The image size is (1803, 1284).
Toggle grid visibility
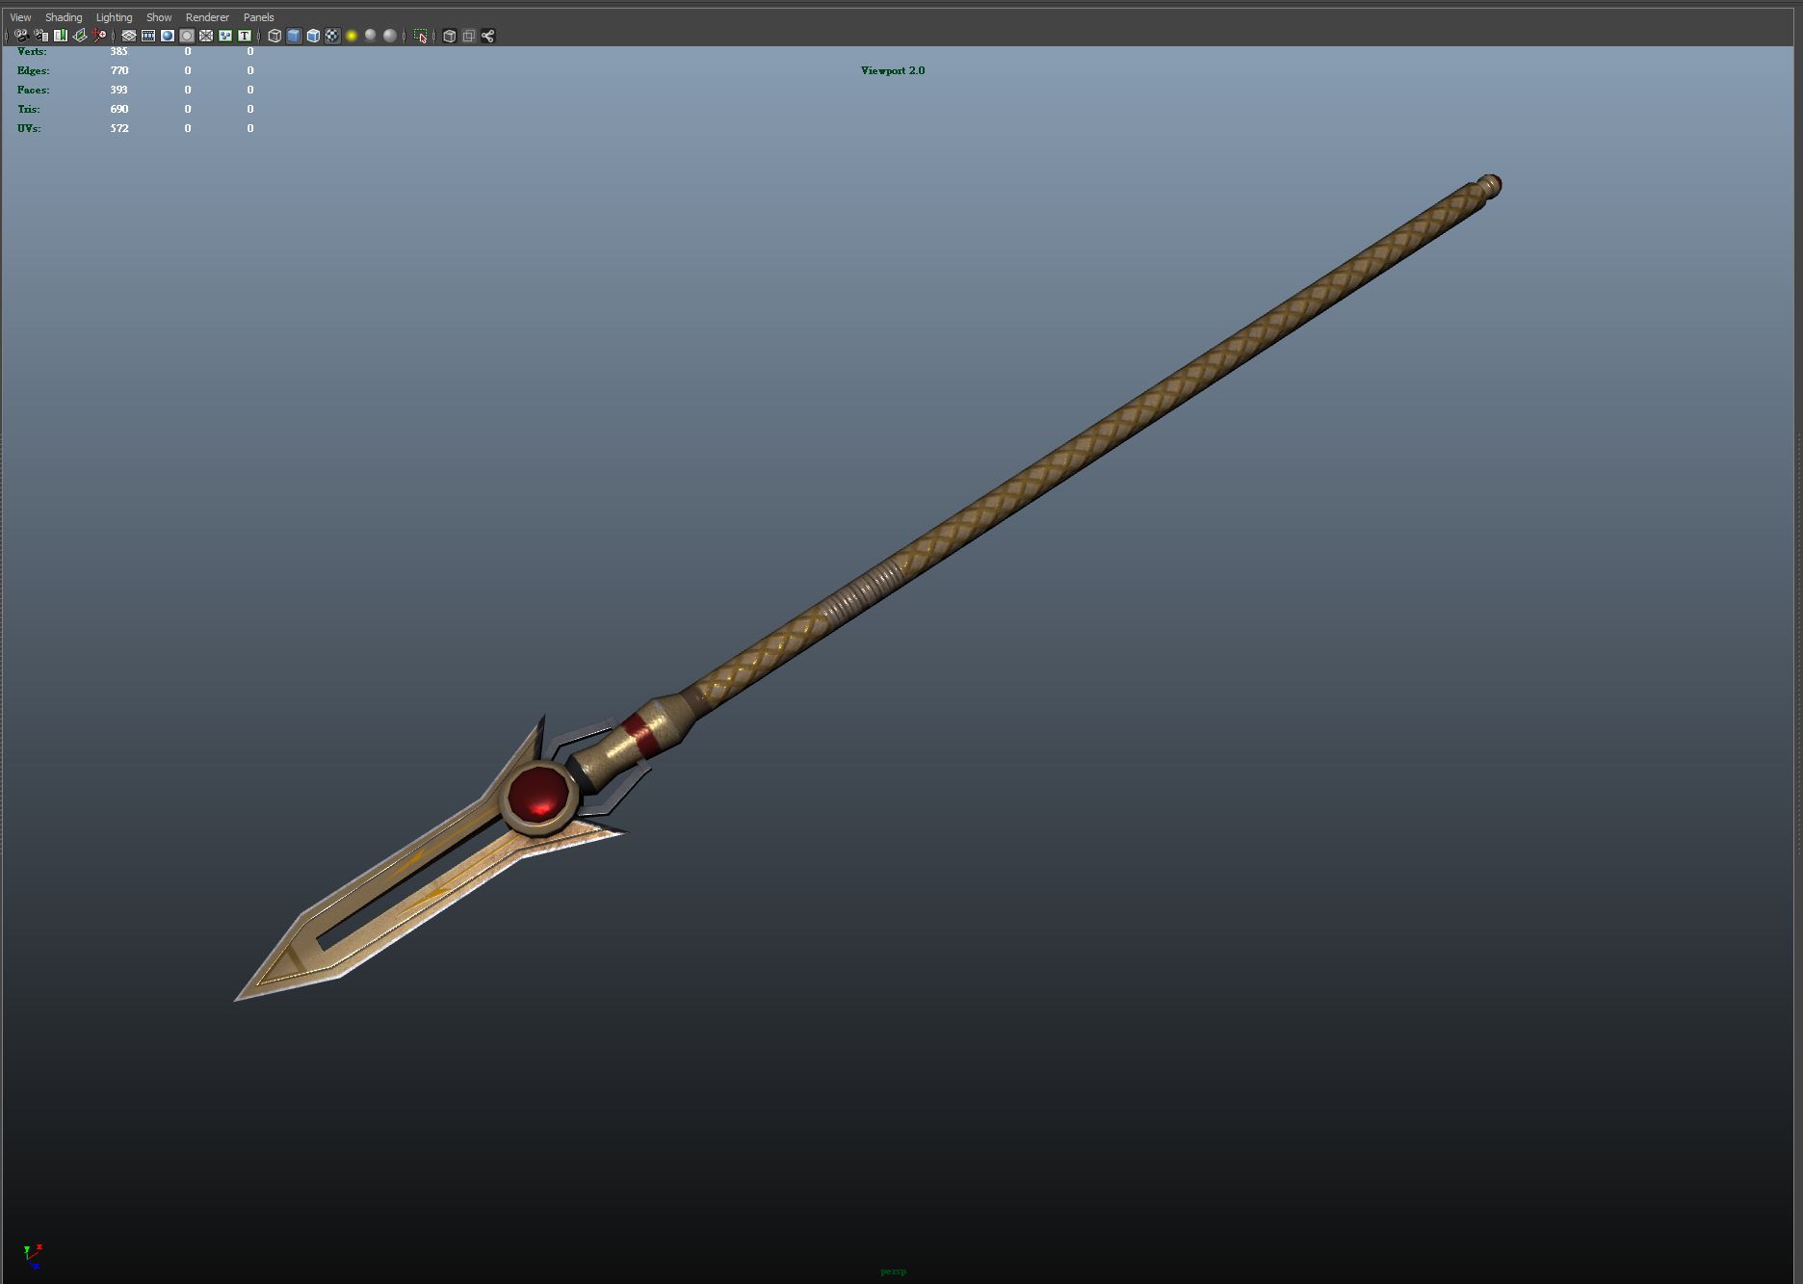click(129, 36)
